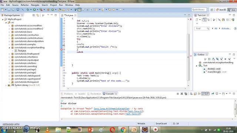237x133 pixels.
Task: Click Open Perspective icon beside Java EE
Action: (212, 10)
